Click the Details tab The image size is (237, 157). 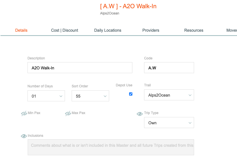coord(21,30)
